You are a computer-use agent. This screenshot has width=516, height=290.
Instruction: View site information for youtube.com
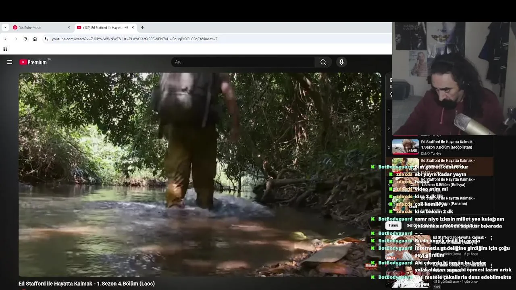point(46,39)
